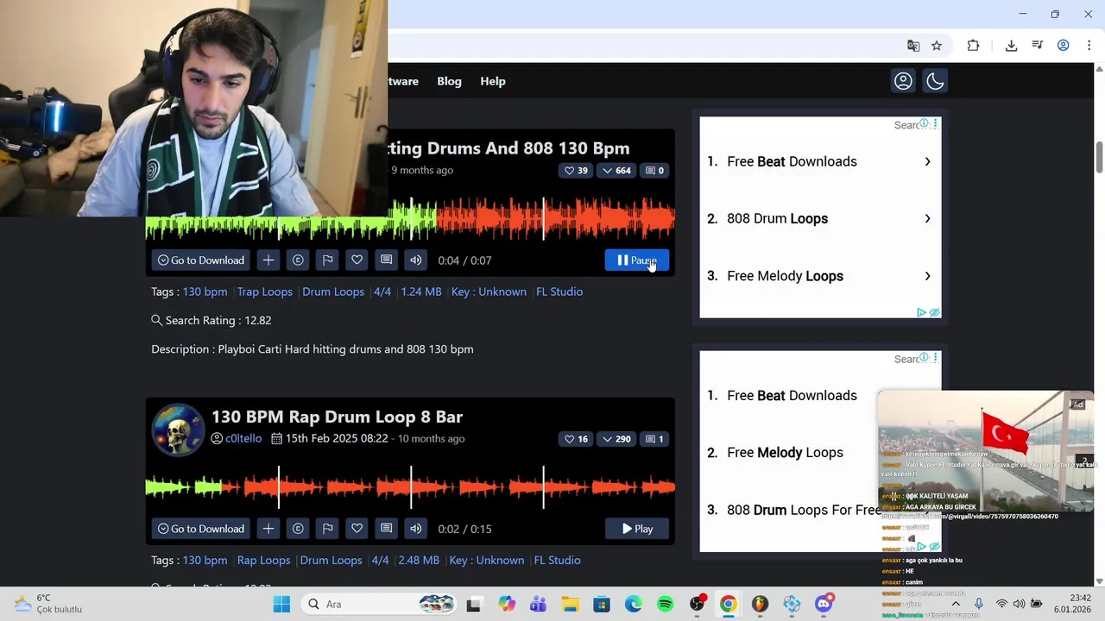The height and width of the screenshot is (621, 1105).
Task: Click 130 bpm tag under the 1.24 MB loop
Action: pyautogui.click(x=205, y=292)
